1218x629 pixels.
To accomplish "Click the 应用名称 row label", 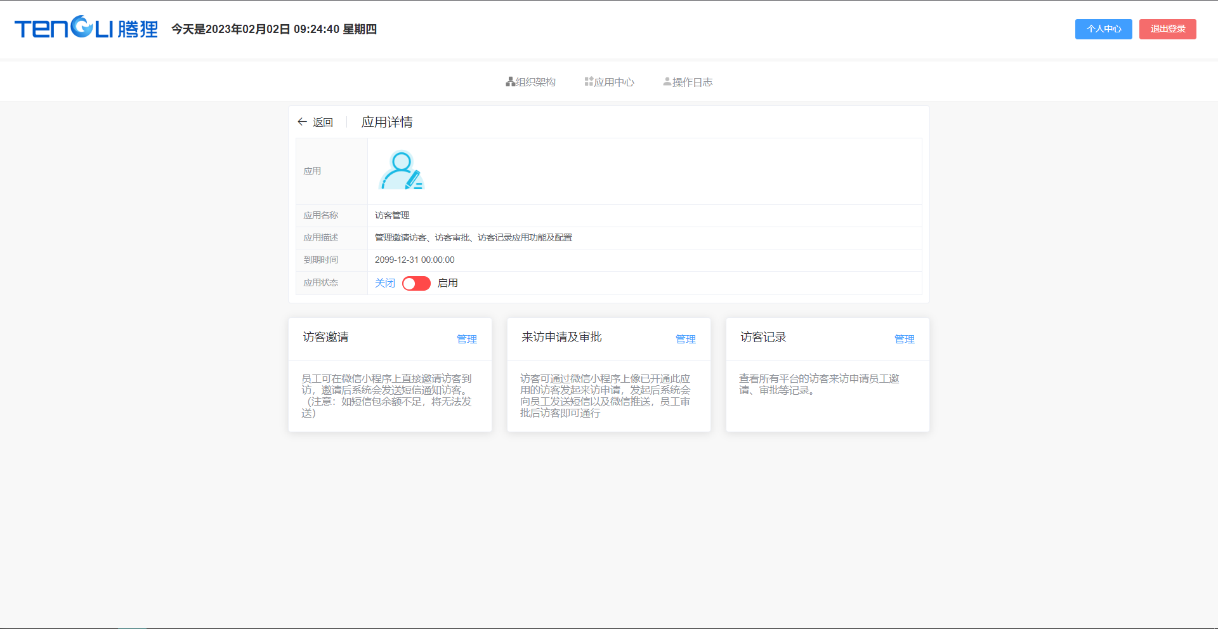I will [321, 216].
